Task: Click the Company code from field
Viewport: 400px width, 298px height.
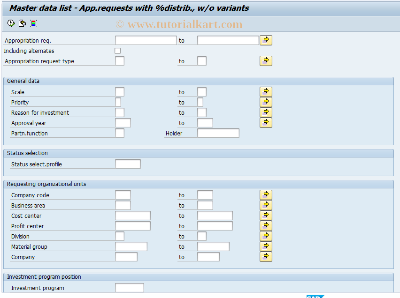Action: pos(123,195)
